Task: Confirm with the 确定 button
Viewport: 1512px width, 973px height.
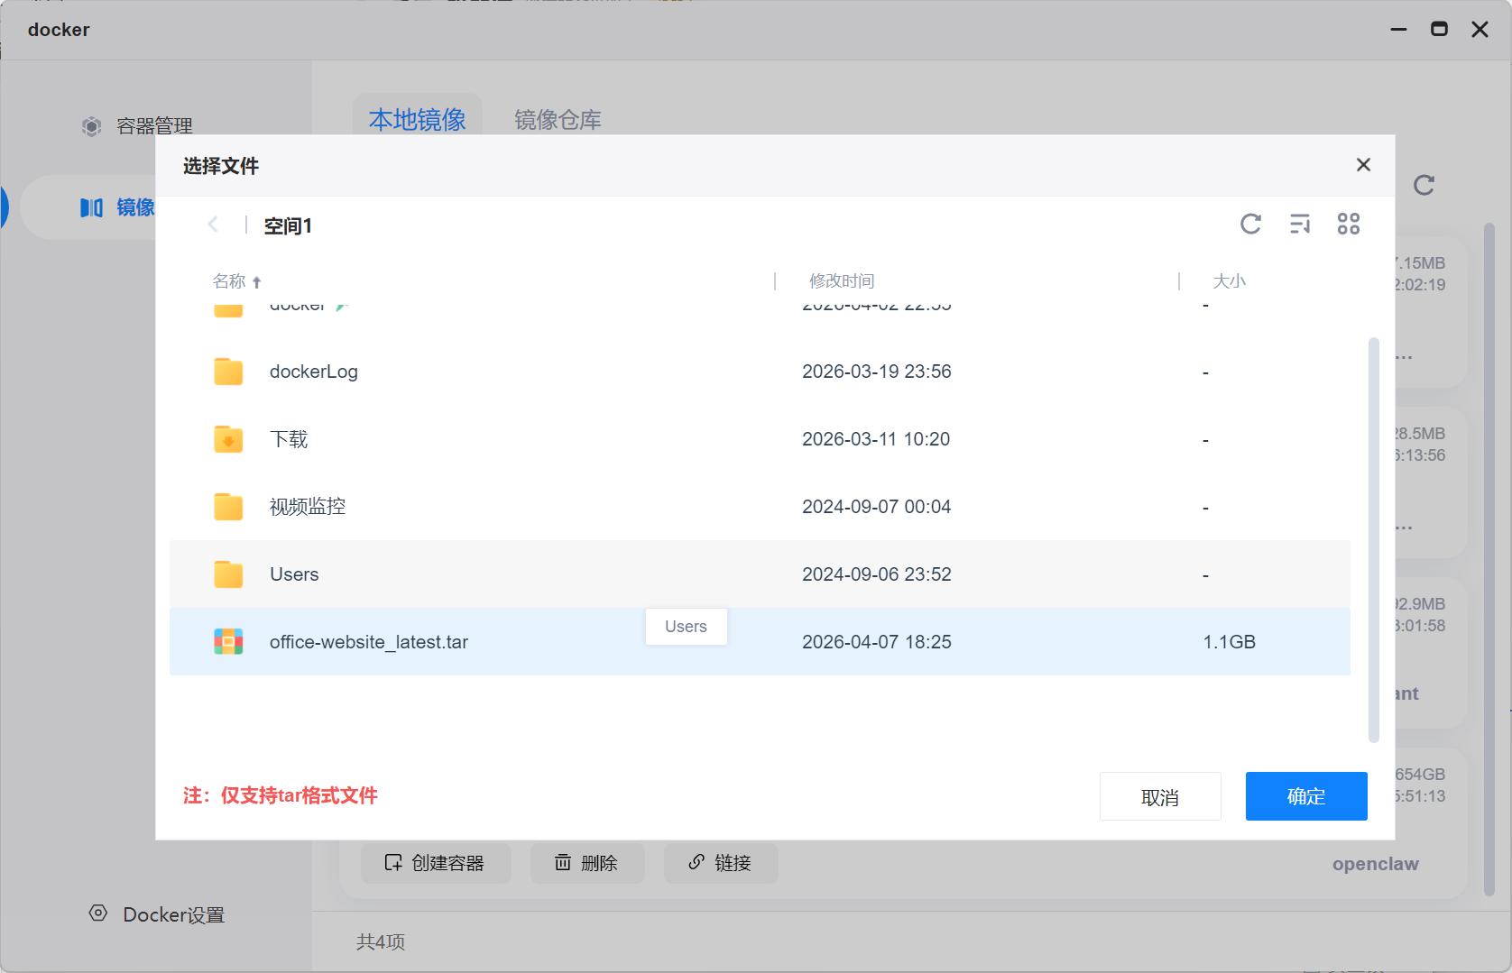Action: tap(1306, 796)
